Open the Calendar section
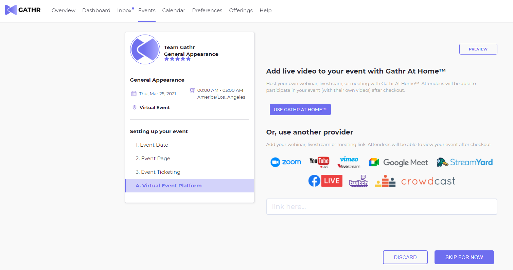Screen dimensions: 513x270 tap(174, 11)
